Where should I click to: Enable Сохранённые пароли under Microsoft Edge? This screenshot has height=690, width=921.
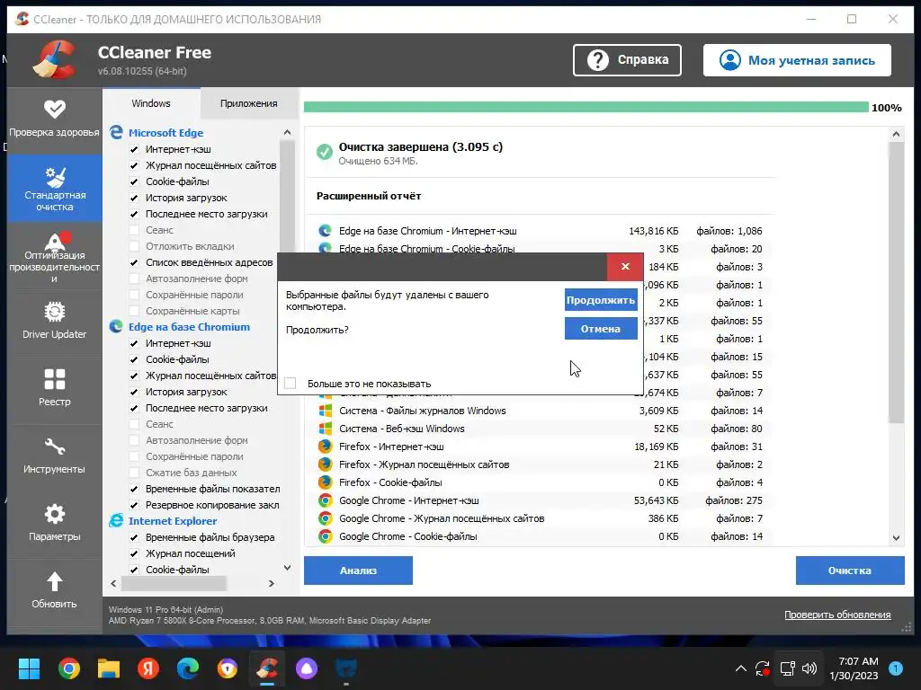click(134, 295)
